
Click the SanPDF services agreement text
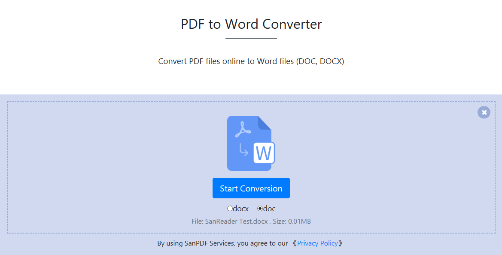223,243
